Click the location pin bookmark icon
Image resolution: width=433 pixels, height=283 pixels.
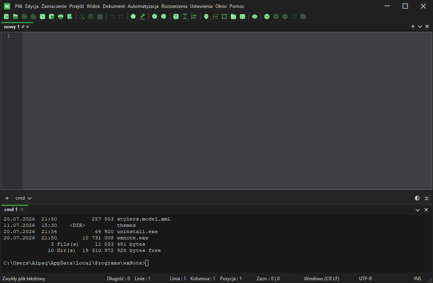click(x=206, y=17)
